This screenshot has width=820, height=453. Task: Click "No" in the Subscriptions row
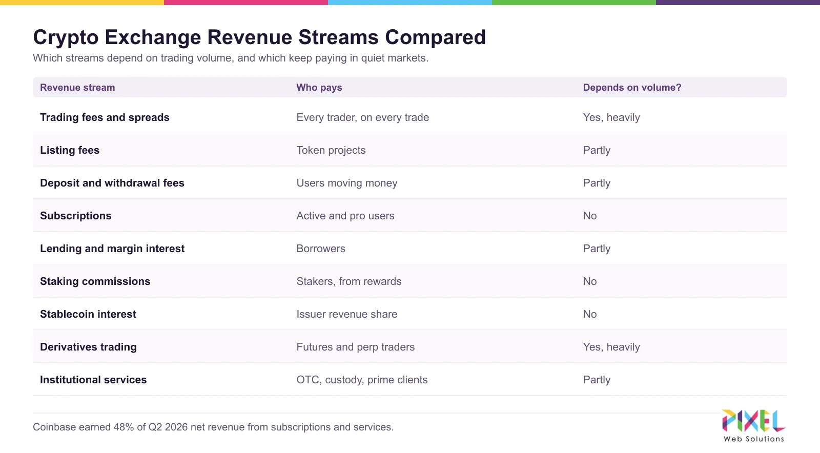590,216
